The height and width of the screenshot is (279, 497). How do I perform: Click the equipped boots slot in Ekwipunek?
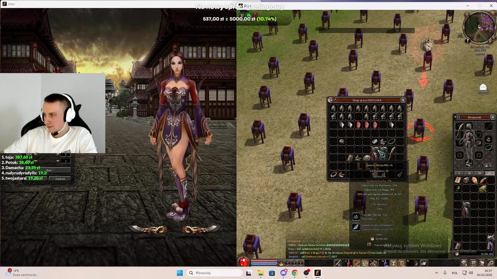point(468,163)
